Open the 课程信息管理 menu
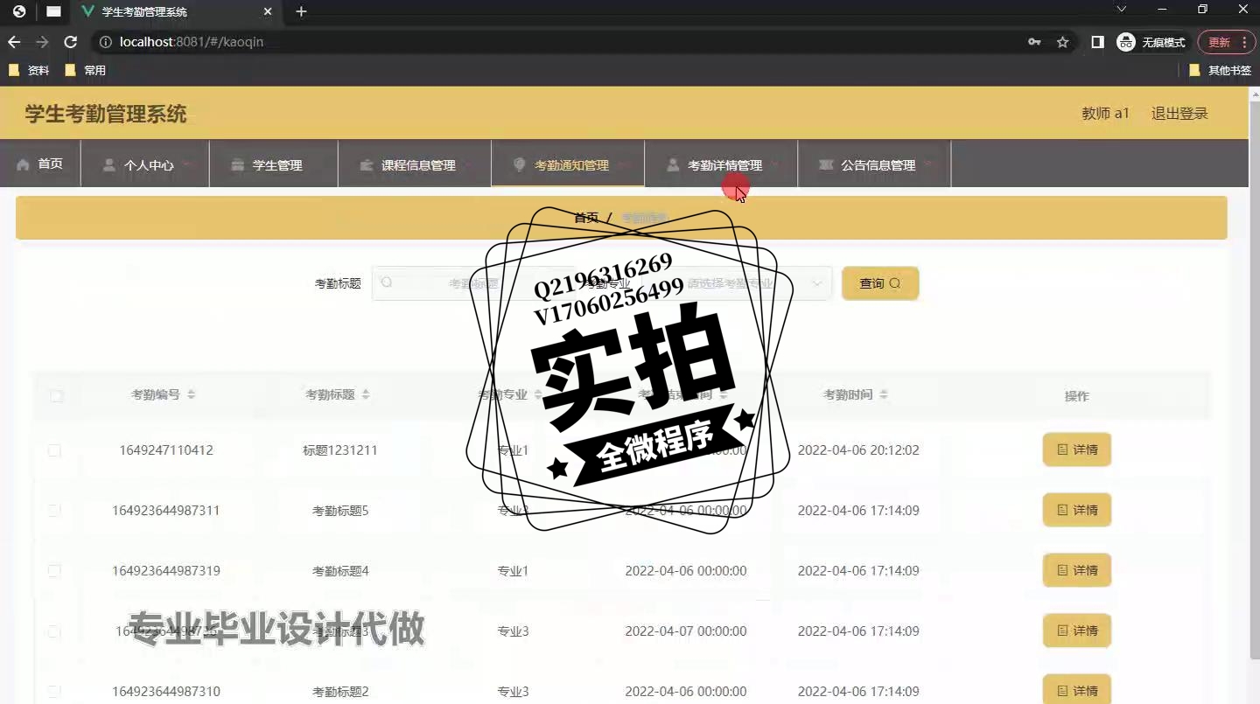Viewport: 1260px width, 704px height. (x=415, y=164)
